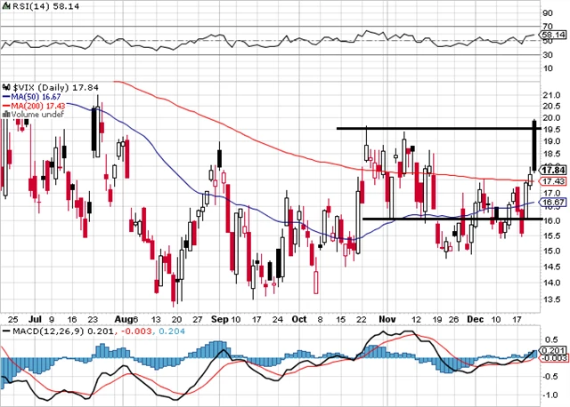Click the Volume undef bar icon
Screen dimensions: 570x407
[x=6, y=113]
